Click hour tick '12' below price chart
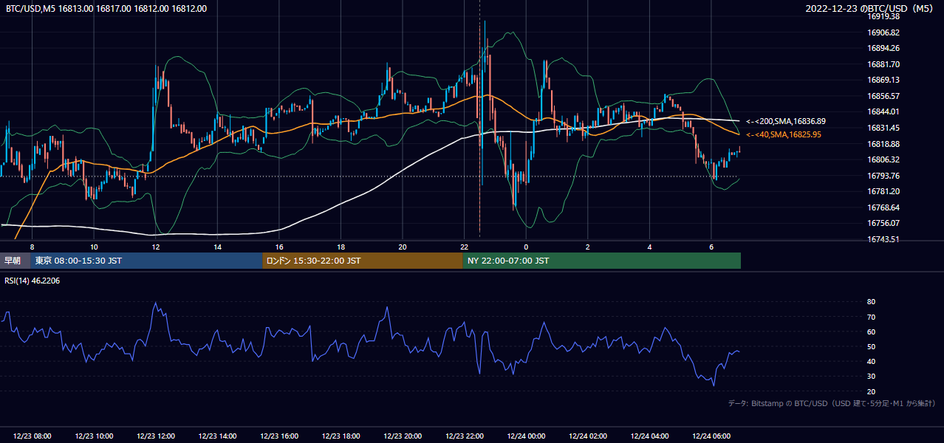This screenshot has height=443, width=944. [156, 247]
